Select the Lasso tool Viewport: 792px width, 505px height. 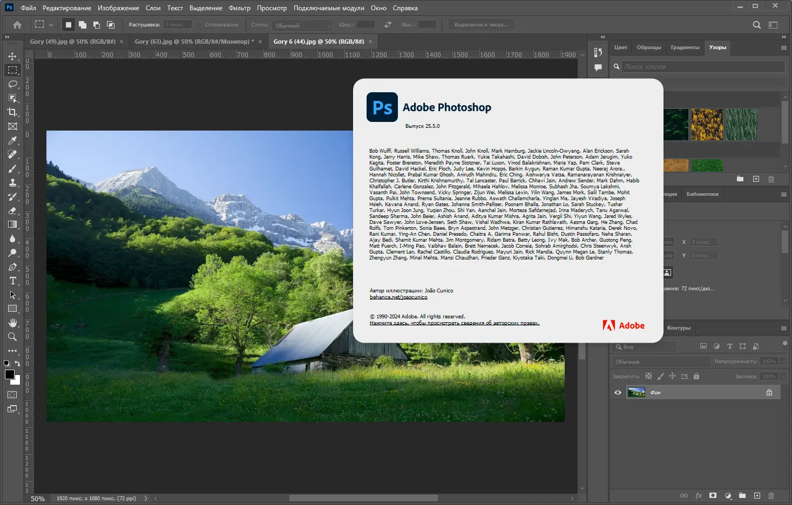click(x=13, y=84)
